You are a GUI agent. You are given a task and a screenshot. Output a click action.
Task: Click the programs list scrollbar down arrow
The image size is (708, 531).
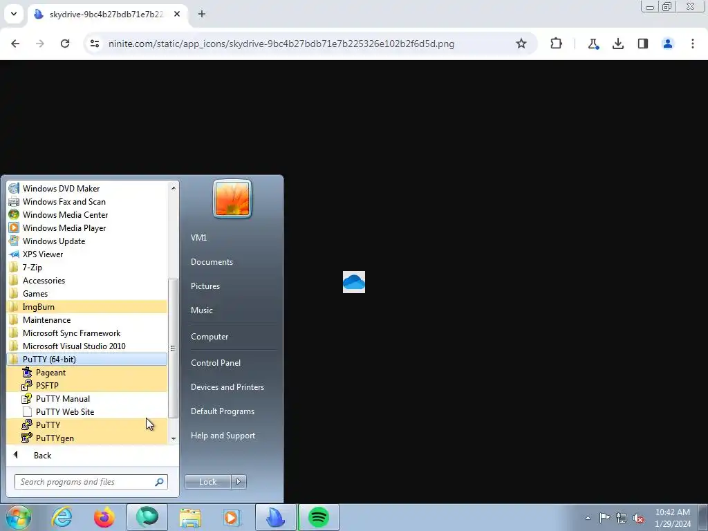click(x=174, y=439)
